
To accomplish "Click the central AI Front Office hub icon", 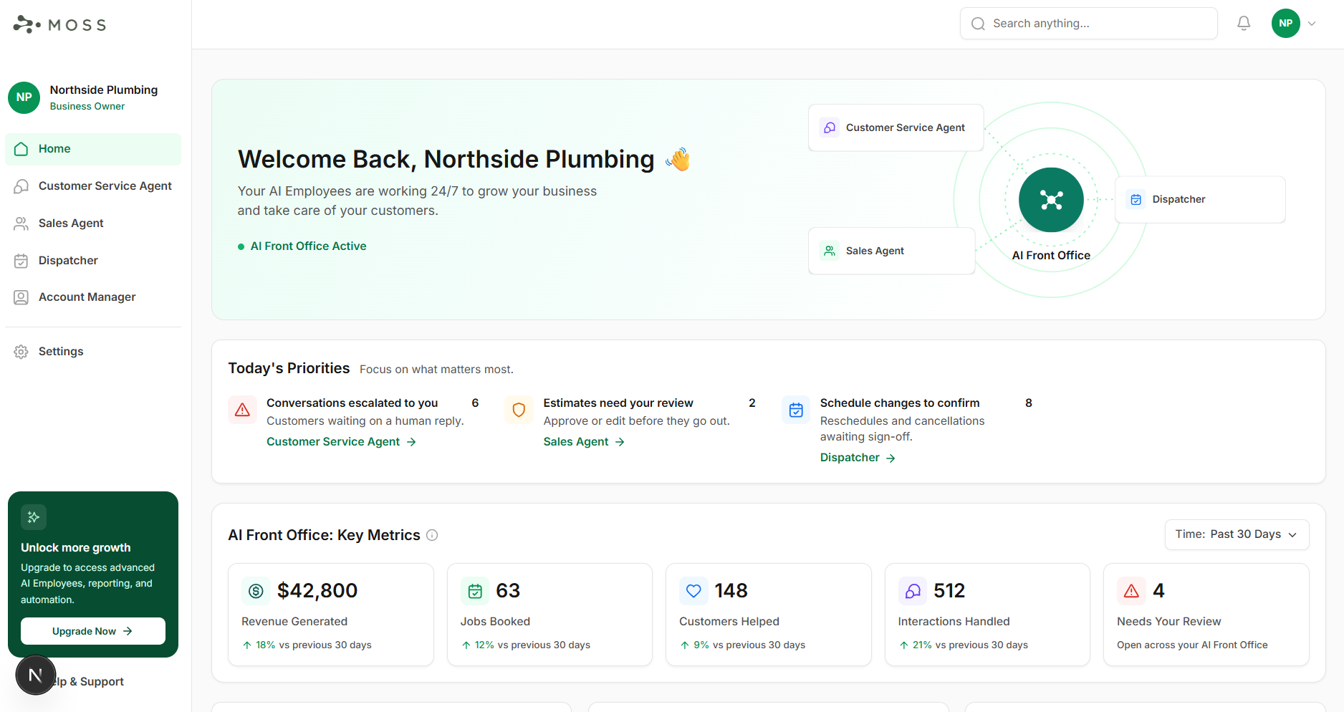I will [x=1051, y=200].
